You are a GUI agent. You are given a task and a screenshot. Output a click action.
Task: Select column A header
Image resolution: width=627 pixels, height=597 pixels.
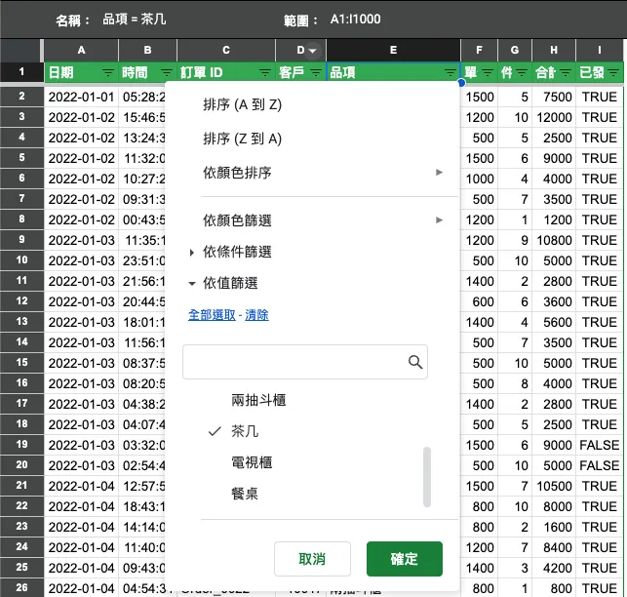click(x=81, y=51)
